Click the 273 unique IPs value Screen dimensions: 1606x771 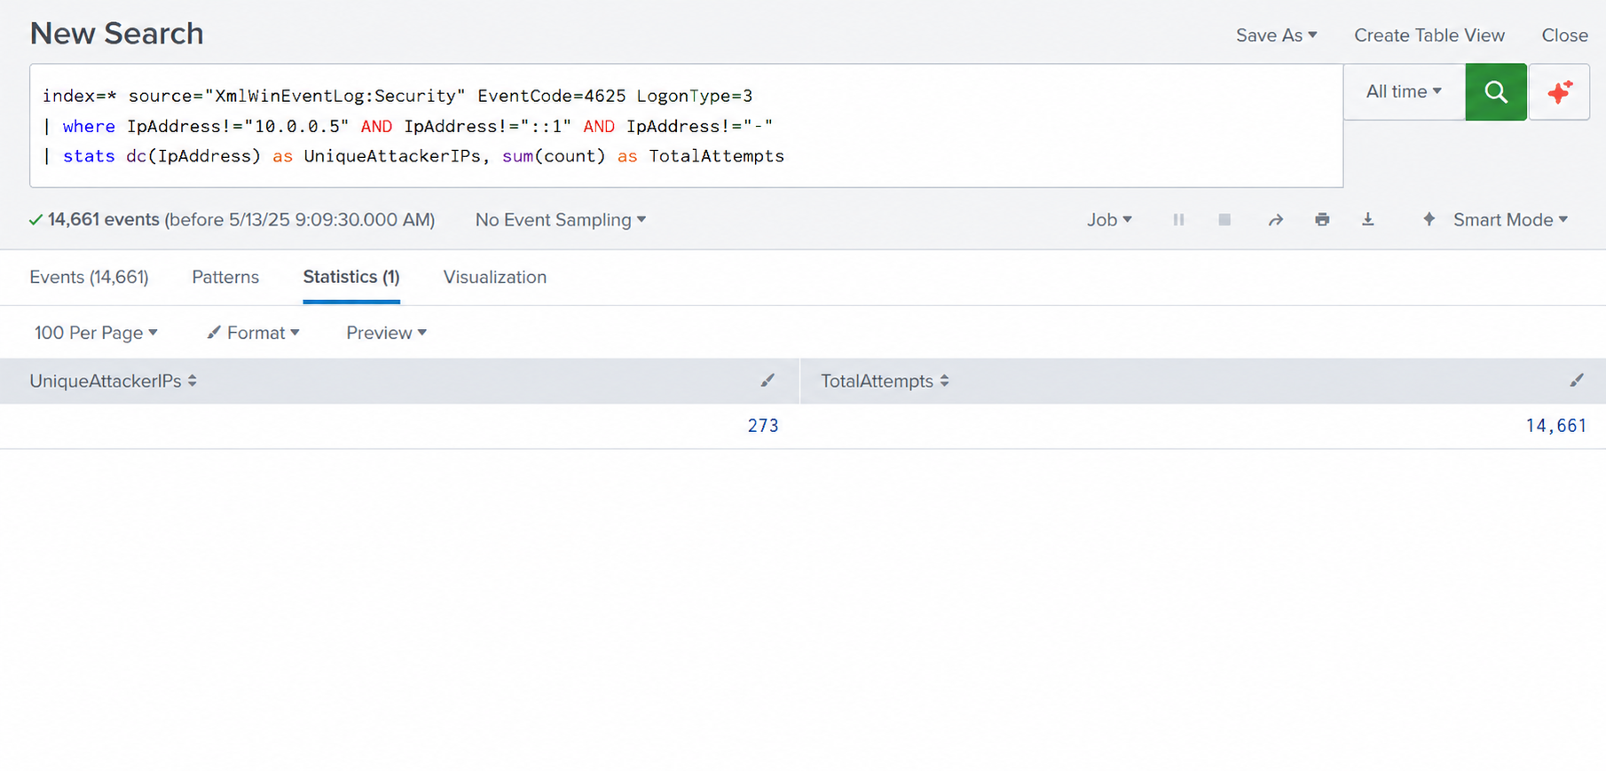(x=763, y=426)
